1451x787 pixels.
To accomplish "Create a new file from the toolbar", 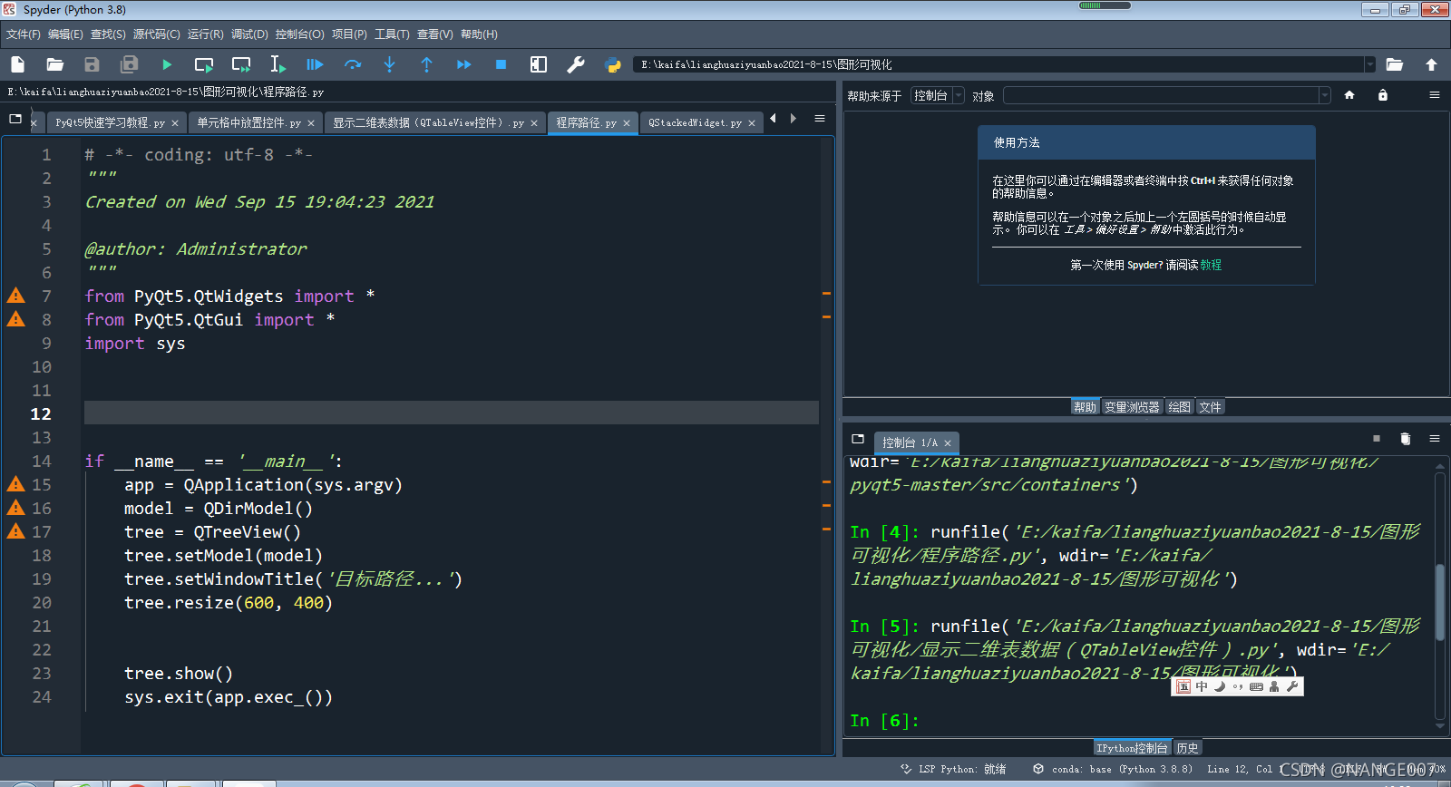I will [17, 64].
